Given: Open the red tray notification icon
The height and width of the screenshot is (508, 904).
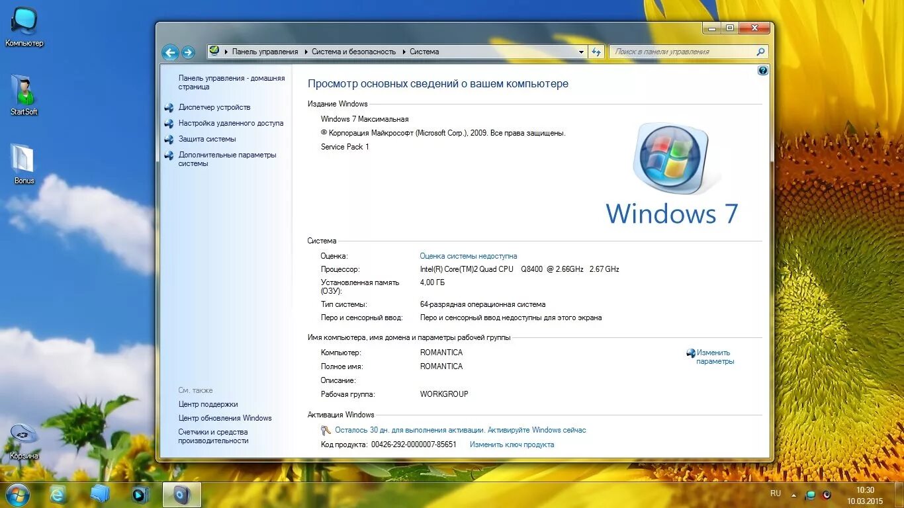Looking at the screenshot, I should point(827,494).
